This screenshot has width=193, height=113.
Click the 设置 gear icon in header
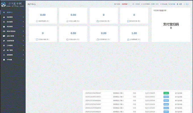(x=178, y=5)
